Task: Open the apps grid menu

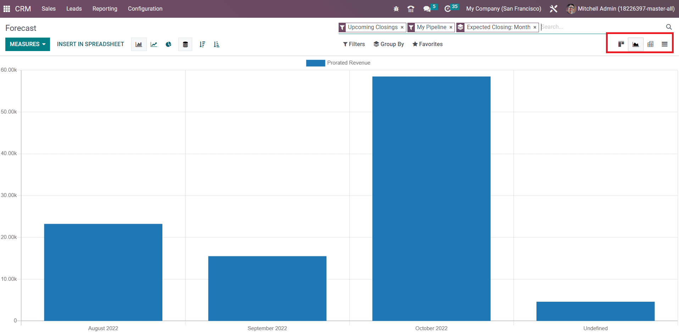Action: tap(6, 9)
